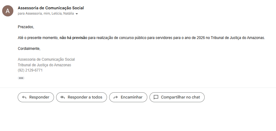276x131 pixels.
Task: Click the sender avatar with letter A
Action: (x=8, y=11)
